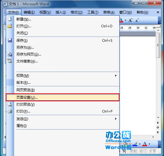Choose 文件搜索(H) with the search icon
164x156 pixels.
63,61
